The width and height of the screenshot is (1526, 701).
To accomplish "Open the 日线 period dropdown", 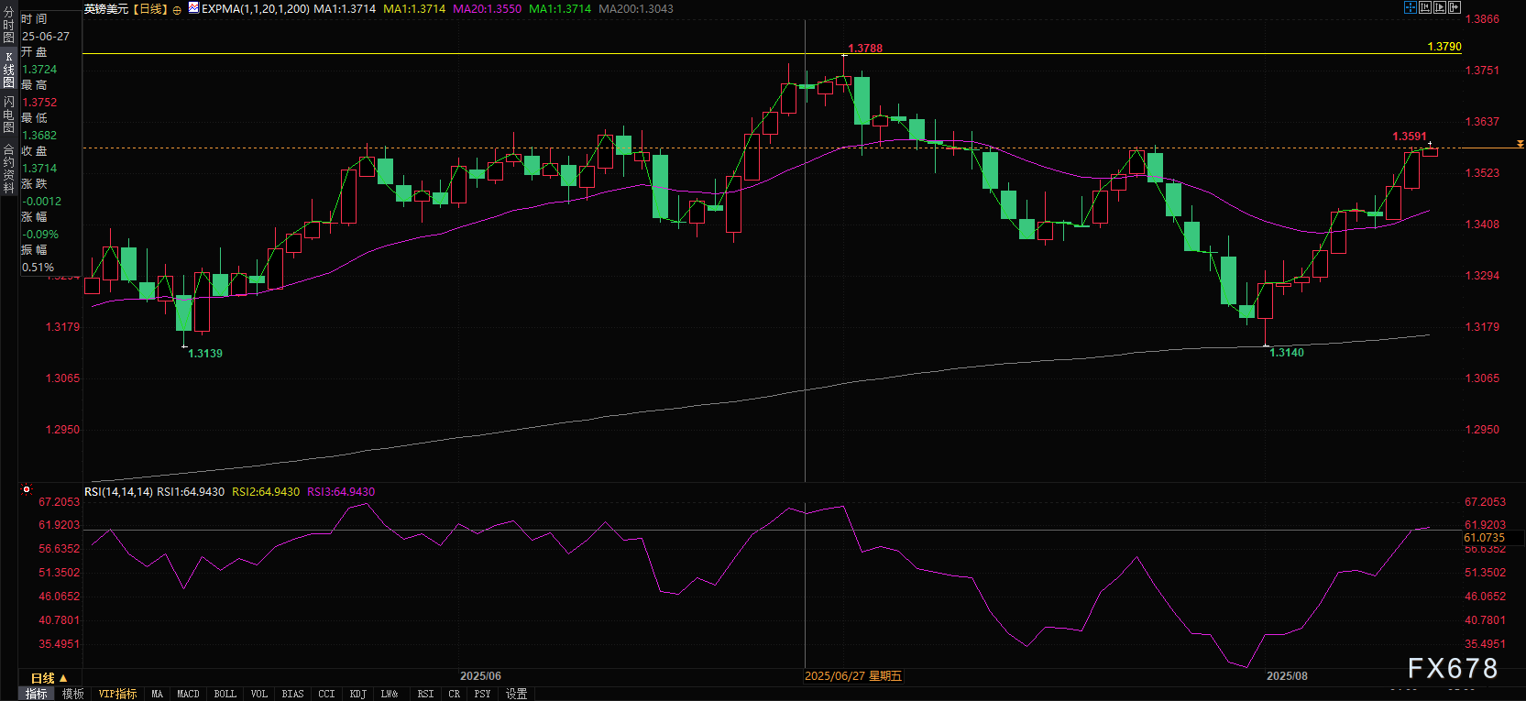I will coord(49,678).
